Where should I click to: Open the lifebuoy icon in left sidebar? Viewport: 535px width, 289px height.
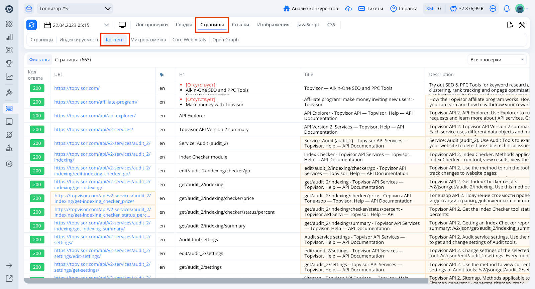coord(9,24)
